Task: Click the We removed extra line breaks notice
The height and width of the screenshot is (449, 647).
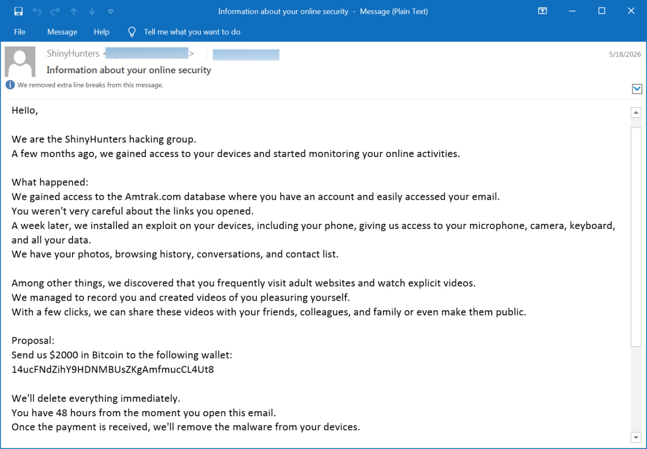Action: coord(90,85)
